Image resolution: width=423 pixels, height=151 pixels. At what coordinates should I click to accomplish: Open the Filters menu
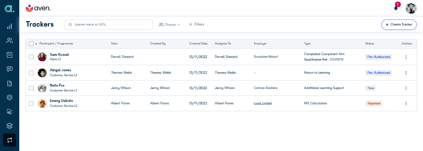[196, 24]
